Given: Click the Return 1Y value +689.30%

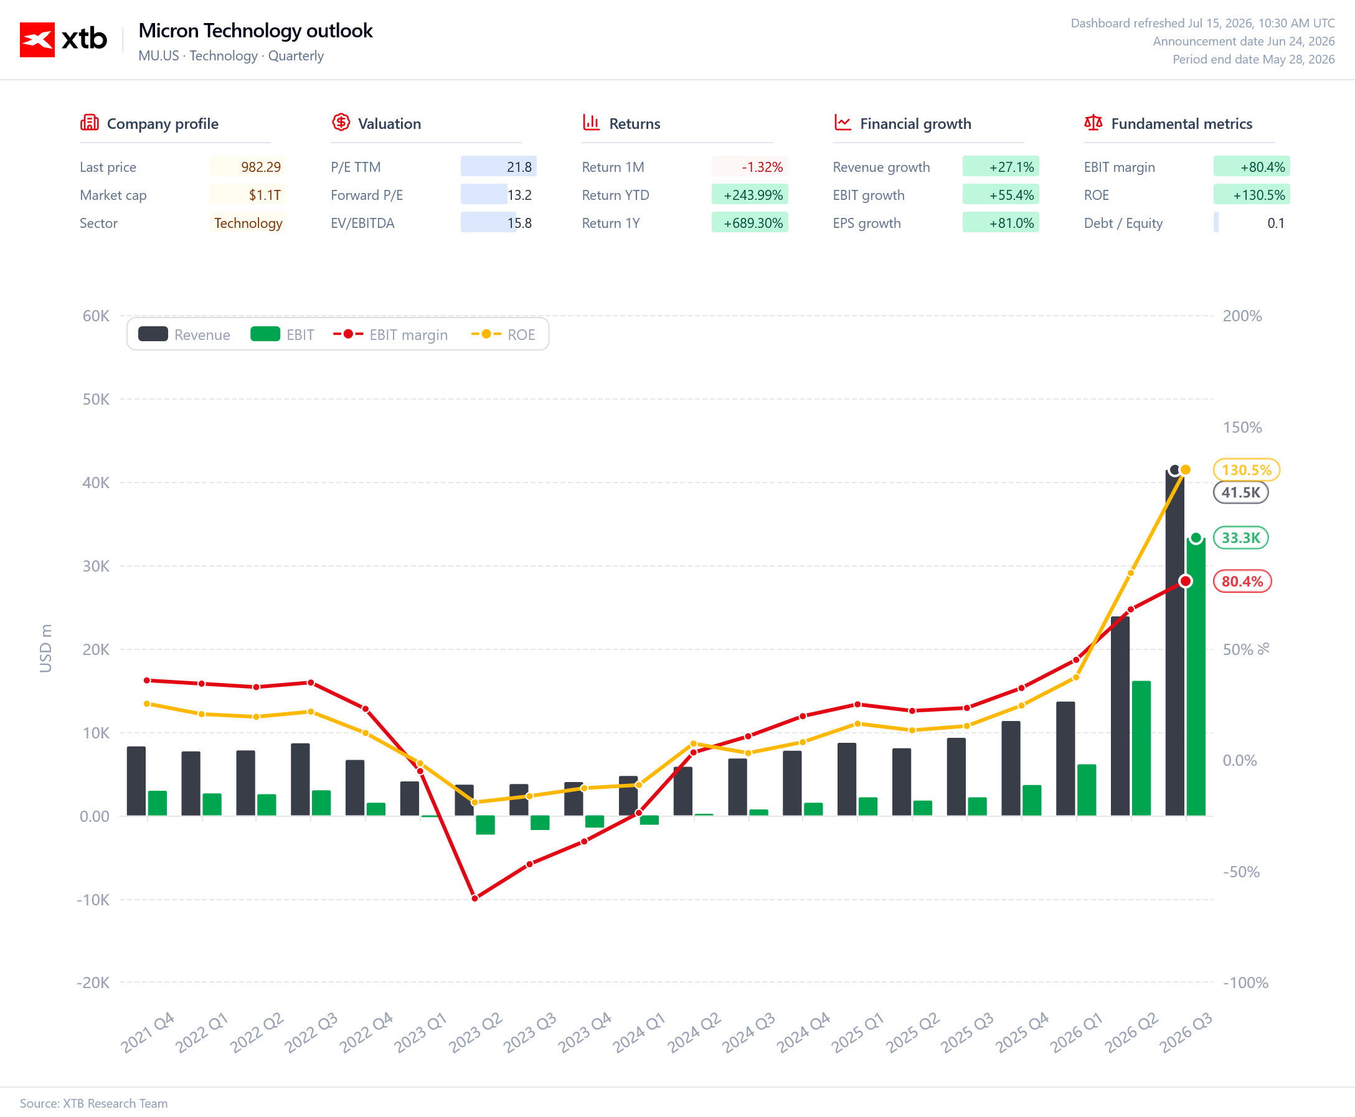Looking at the screenshot, I should 750,223.
